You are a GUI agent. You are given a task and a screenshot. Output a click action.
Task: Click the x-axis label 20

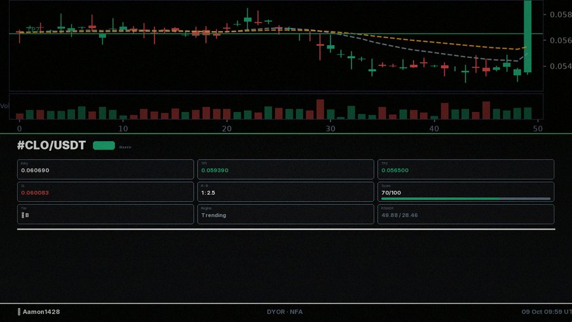(x=227, y=129)
